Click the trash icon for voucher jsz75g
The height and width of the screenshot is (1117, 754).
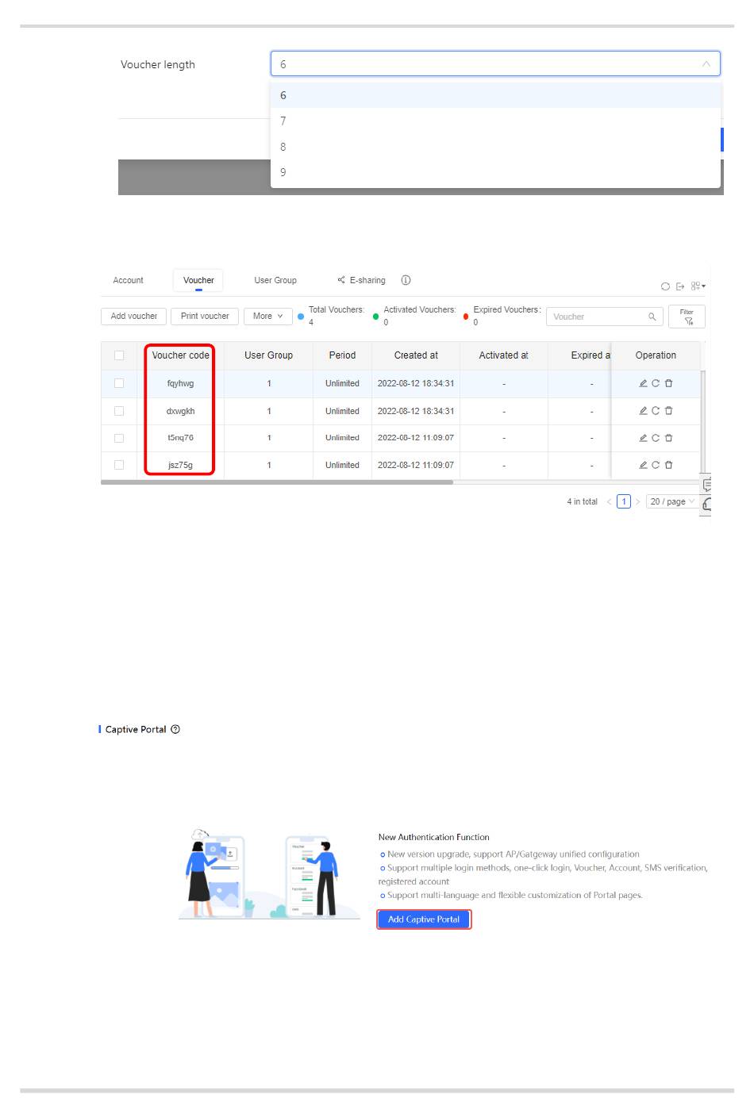click(x=668, y=465)
